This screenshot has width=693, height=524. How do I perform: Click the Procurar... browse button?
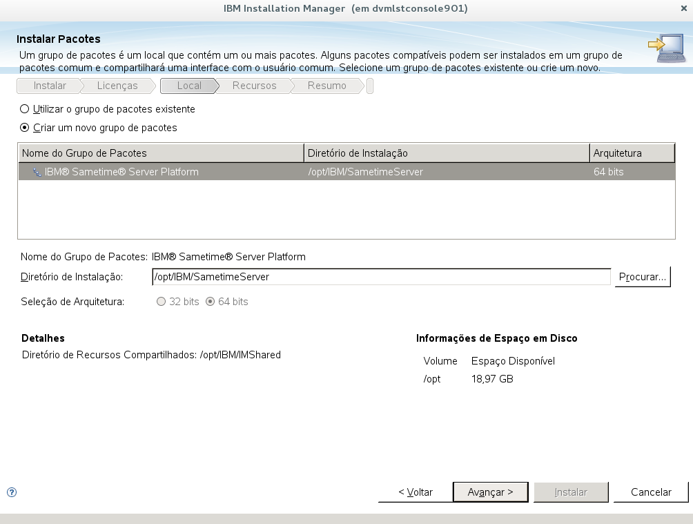coord(642,277)
